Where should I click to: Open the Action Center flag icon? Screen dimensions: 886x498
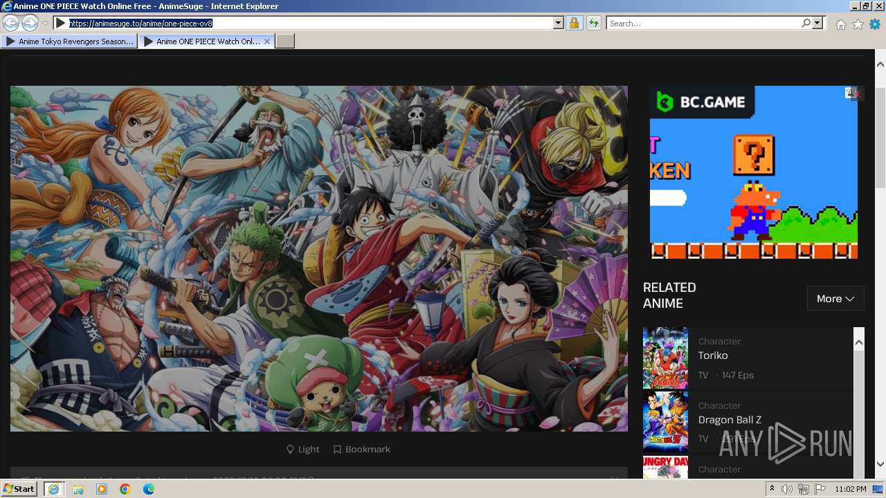click(x=820, y=489)
